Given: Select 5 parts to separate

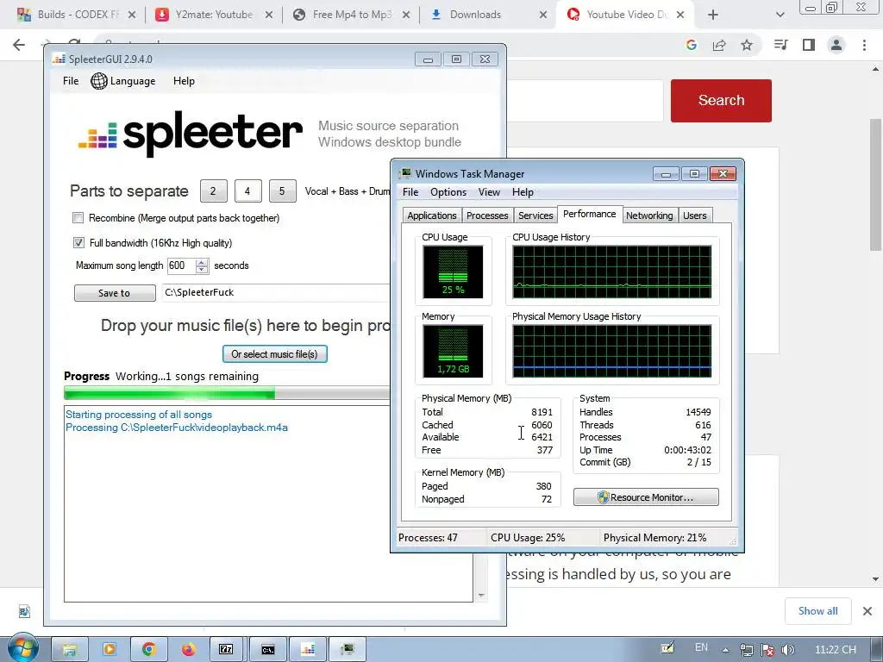Looking at the screenshot, I should point(282,190).
